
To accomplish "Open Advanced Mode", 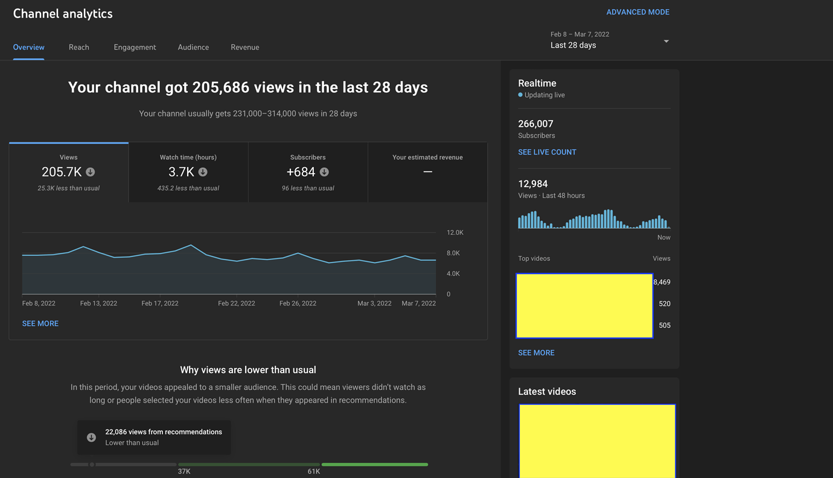I will (637, 12).
